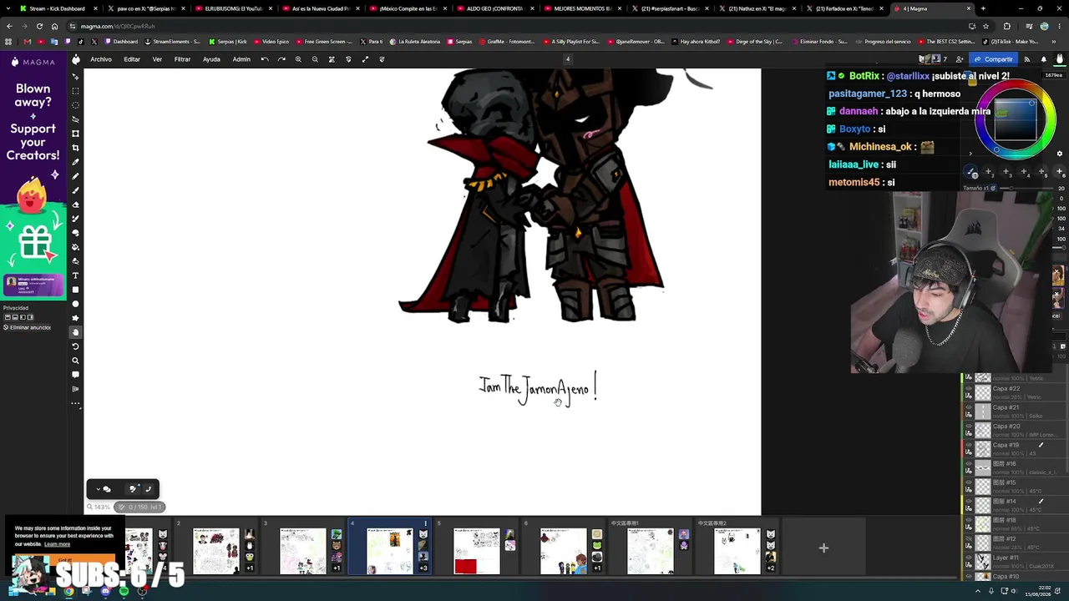This screenshot has width=1069, height=601.
Task: Select the hand pan tool
Action: click(75, 332)
